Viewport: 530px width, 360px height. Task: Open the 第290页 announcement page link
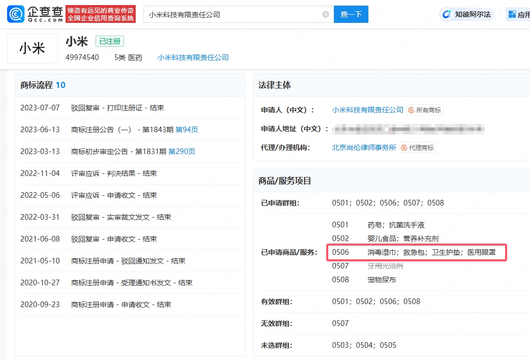coord(181,152)
